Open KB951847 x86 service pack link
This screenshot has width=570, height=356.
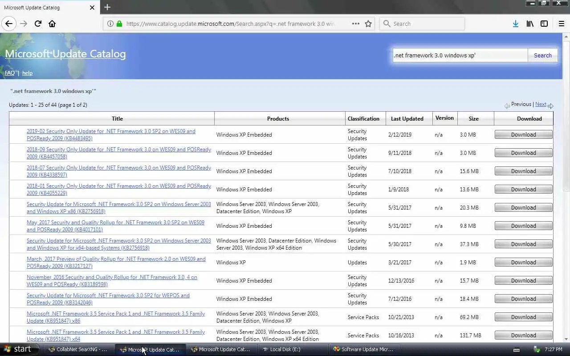[x=116, y=317]
